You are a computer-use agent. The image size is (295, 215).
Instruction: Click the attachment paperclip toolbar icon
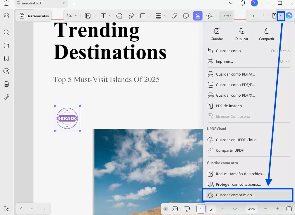tap(174, 16)
